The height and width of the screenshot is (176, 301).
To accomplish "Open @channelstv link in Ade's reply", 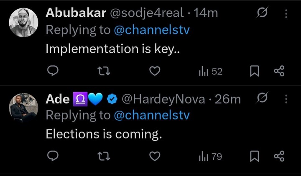I will click(x=151, y=115).
